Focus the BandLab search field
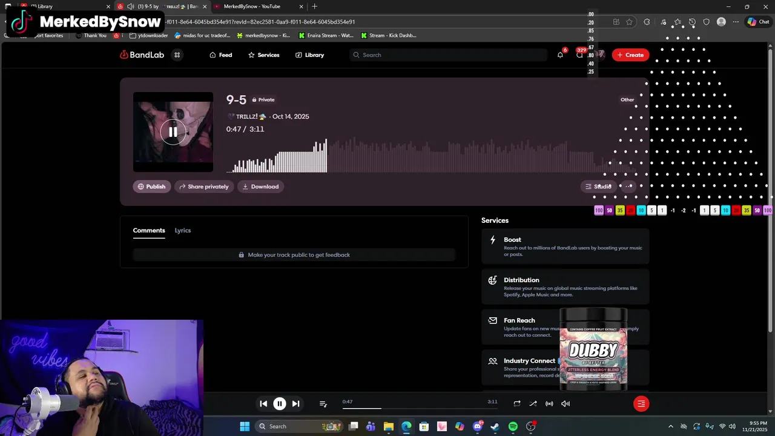The width and height of the screenshot is (775, 436). 449,54
